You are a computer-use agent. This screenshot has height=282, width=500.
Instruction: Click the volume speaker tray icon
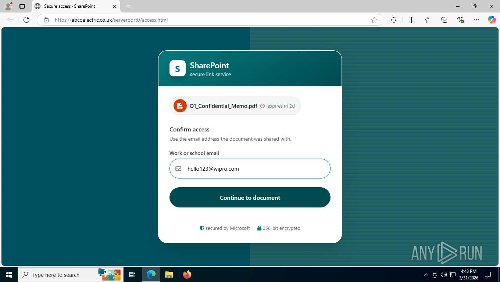(444, 275)
